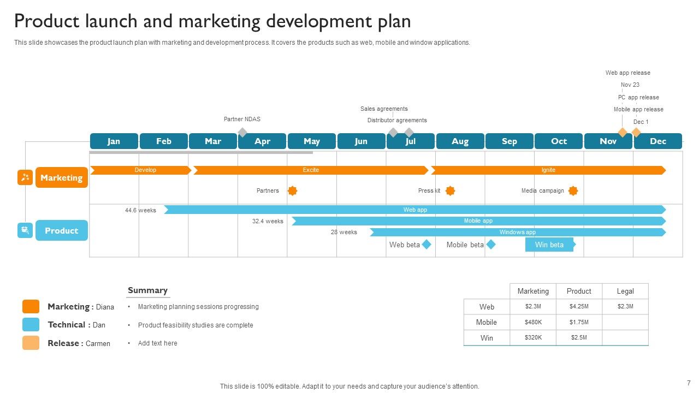This screenshot has width=699, height=393.
Task: Select the Web app release diamond marker
Action: coord(623,131)
